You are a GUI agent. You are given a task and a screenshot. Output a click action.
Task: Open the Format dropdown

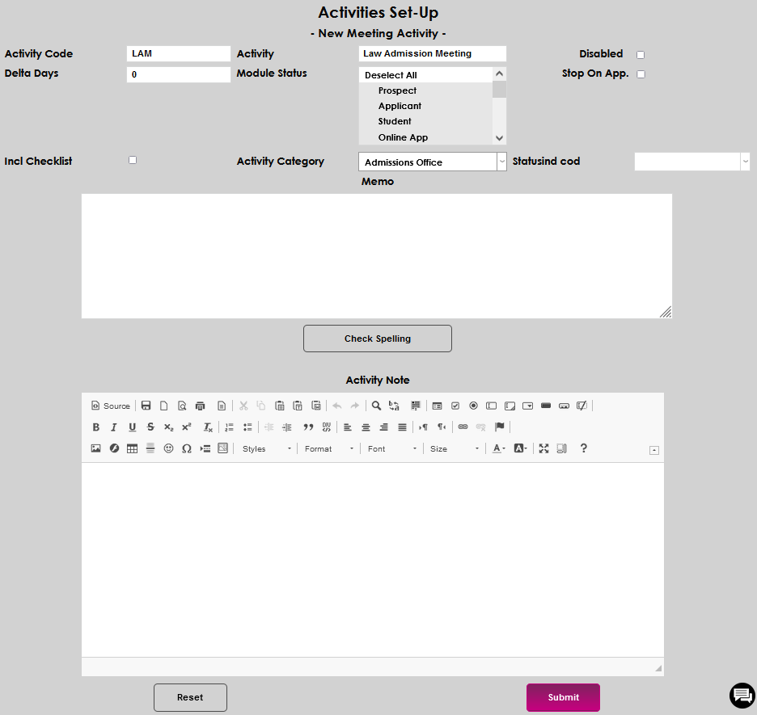pyautogui.click(x=329, y=449)
